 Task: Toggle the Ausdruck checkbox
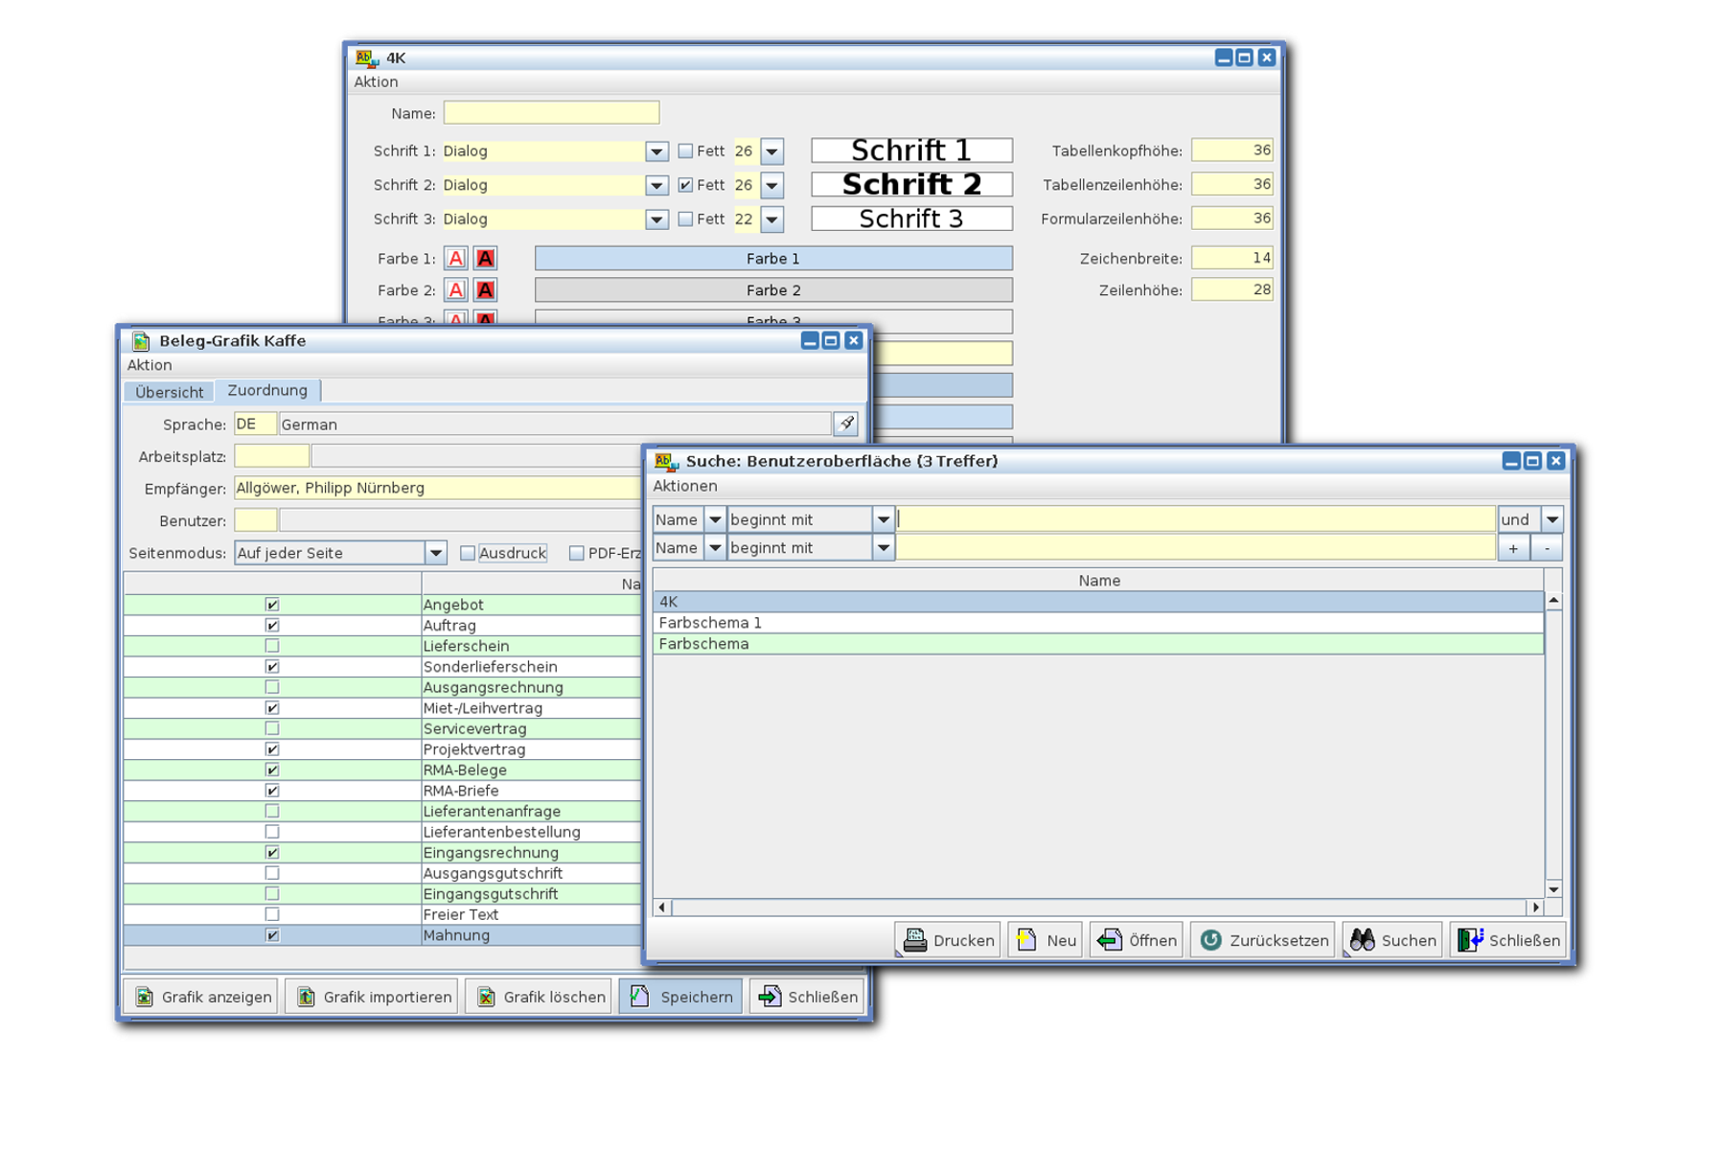(x=468, y=553)
